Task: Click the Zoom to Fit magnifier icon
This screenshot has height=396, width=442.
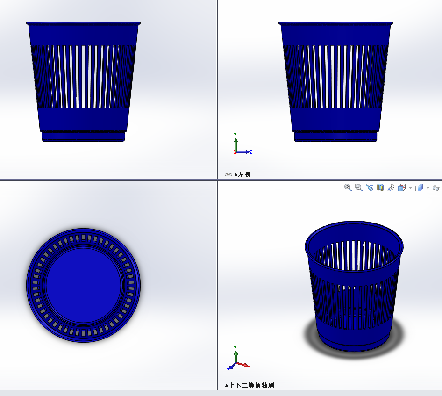Action: pyautogui.click(x=348, y=187)
